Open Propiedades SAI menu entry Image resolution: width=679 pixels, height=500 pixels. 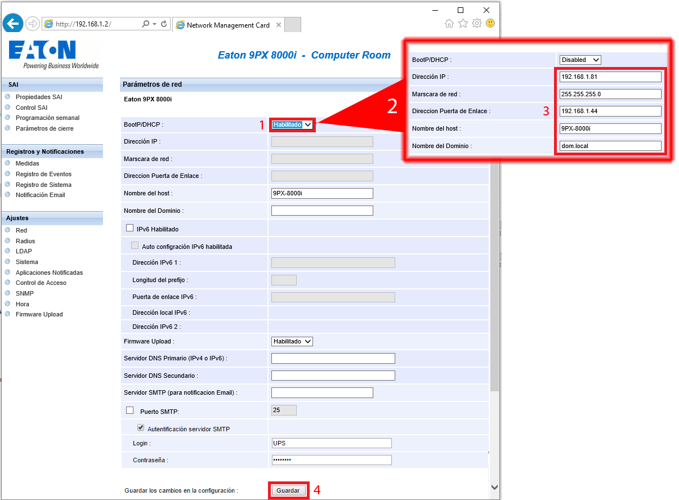[39, 97]
